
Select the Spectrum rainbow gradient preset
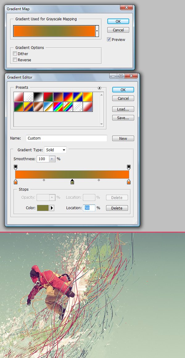(x=58, y=107)
